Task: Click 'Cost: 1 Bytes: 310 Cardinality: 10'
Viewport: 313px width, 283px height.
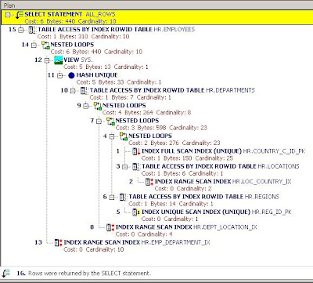Action: [84, 36]
